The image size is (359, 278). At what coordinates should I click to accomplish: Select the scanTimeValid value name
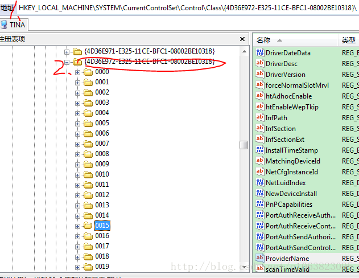287,269
